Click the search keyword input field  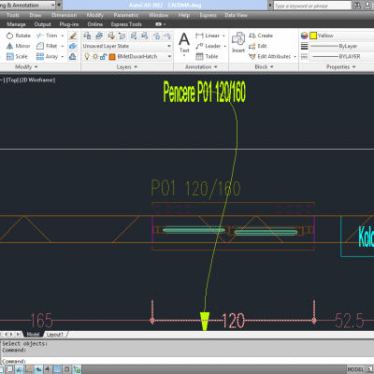coord(312,6)
